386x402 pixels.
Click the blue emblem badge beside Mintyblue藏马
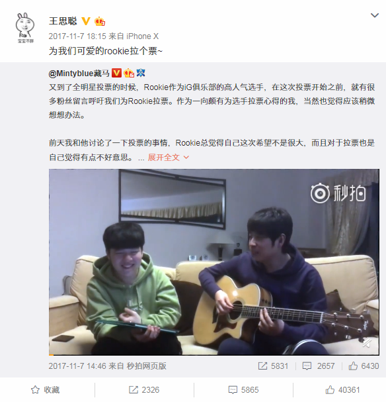click(141, 73)
